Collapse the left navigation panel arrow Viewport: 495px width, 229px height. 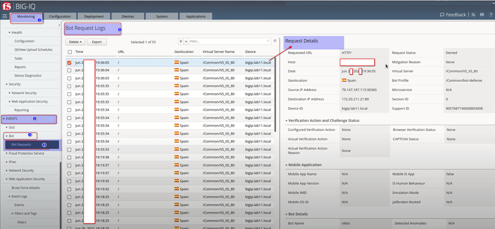(x=58, y=25)
